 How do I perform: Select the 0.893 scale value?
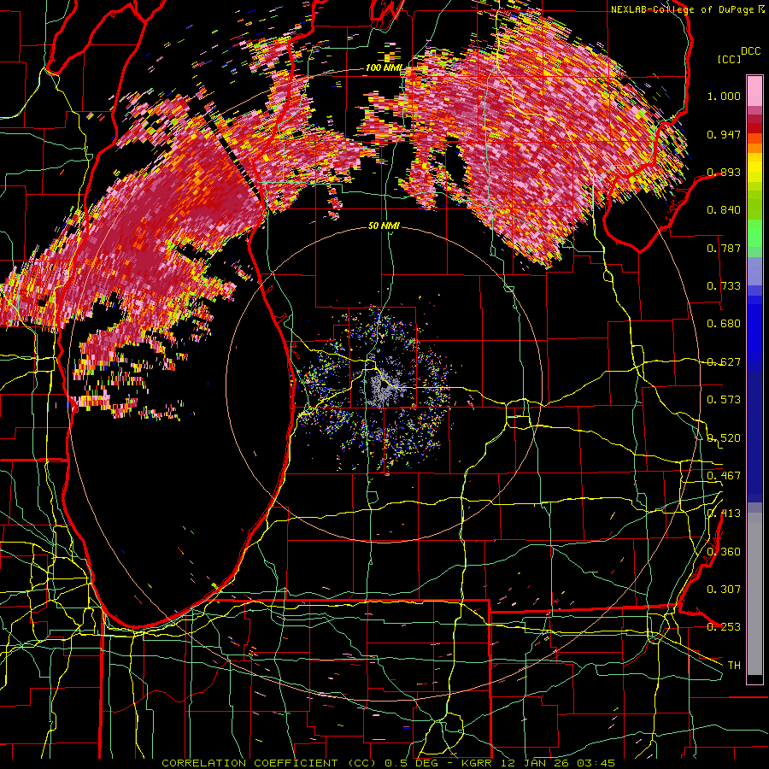(724, 172)
